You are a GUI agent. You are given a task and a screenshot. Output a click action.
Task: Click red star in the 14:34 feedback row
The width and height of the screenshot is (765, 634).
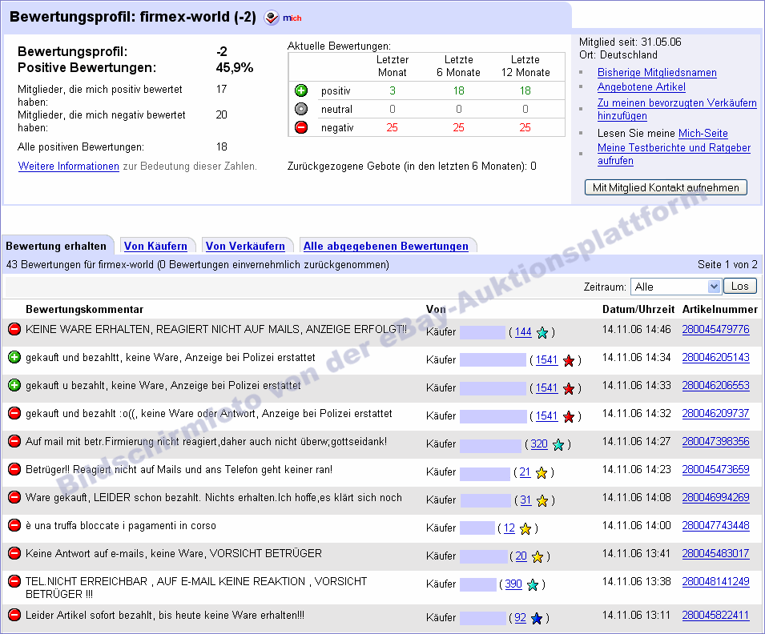[569, 360]
